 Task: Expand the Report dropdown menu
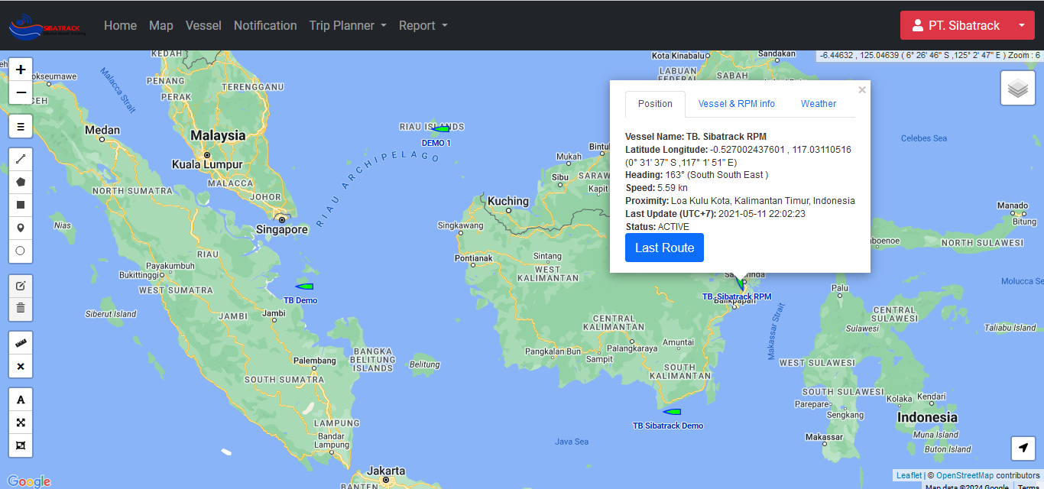(x=423, y=25)
